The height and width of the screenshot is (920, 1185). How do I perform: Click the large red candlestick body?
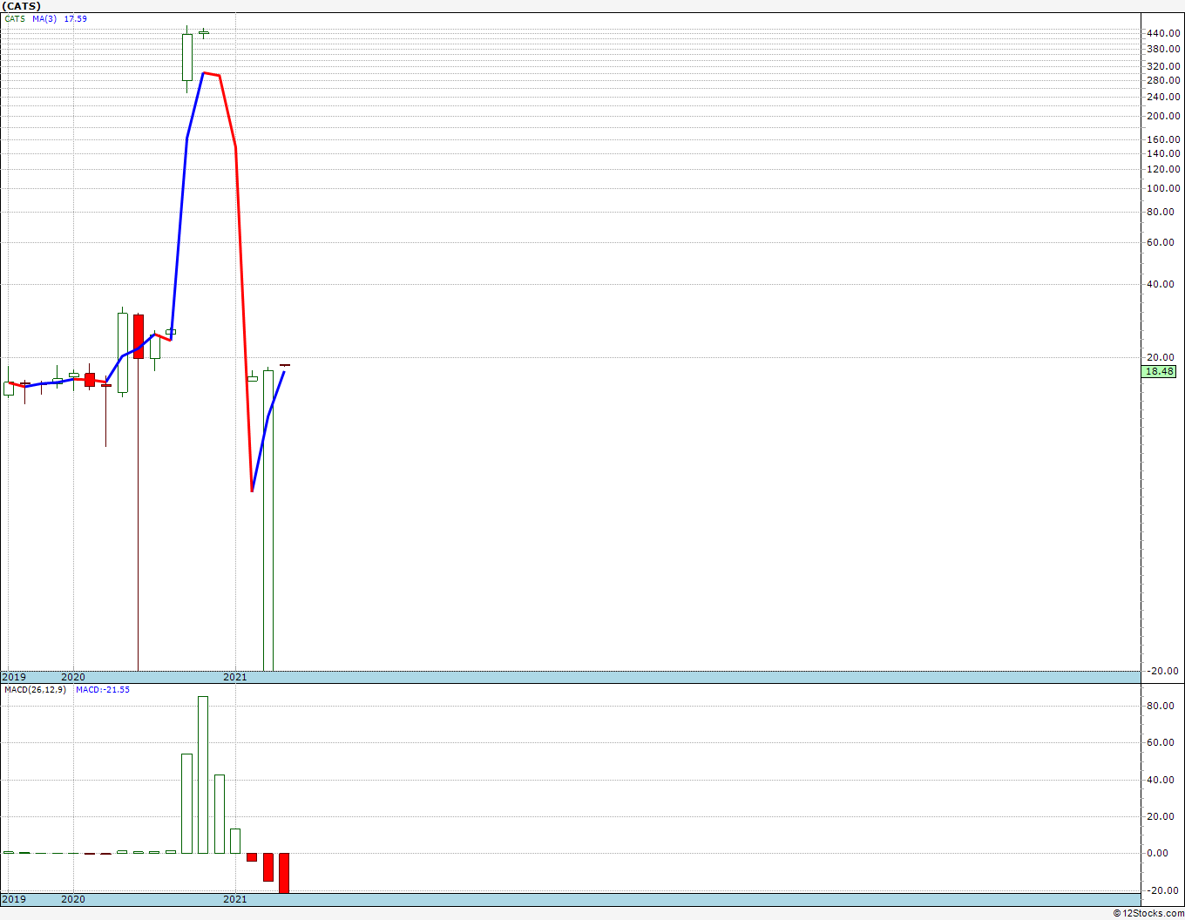[x=139, y=337]
